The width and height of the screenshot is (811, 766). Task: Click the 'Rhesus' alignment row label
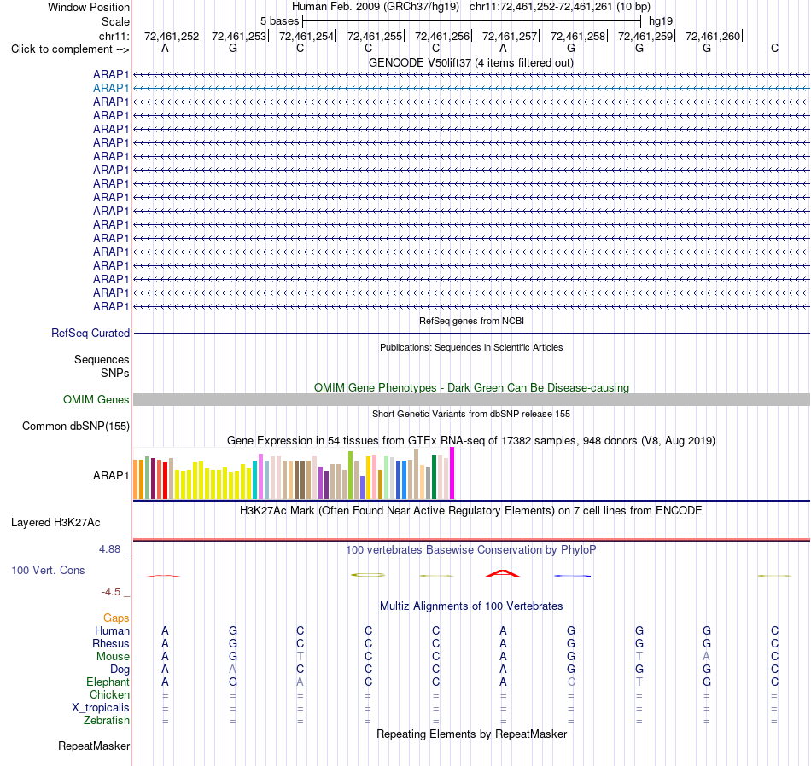tap(111, 643)
